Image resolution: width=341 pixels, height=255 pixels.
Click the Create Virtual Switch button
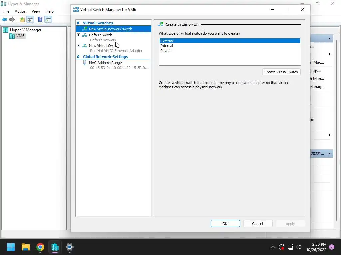click(281, 72)
